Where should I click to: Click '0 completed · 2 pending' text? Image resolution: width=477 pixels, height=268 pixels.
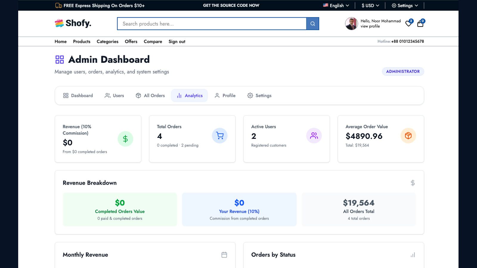point(177,145)
